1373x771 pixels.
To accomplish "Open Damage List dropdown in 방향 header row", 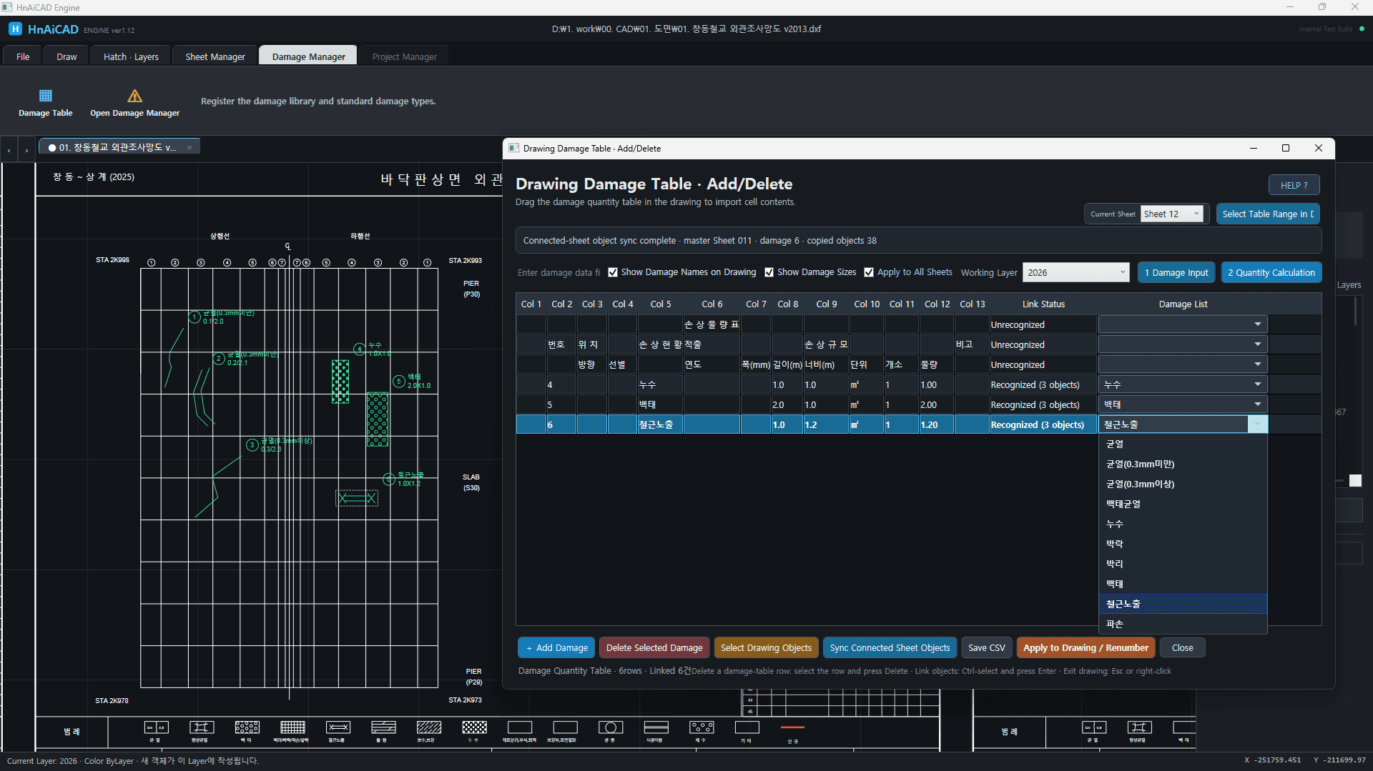I will point(1257,364).
